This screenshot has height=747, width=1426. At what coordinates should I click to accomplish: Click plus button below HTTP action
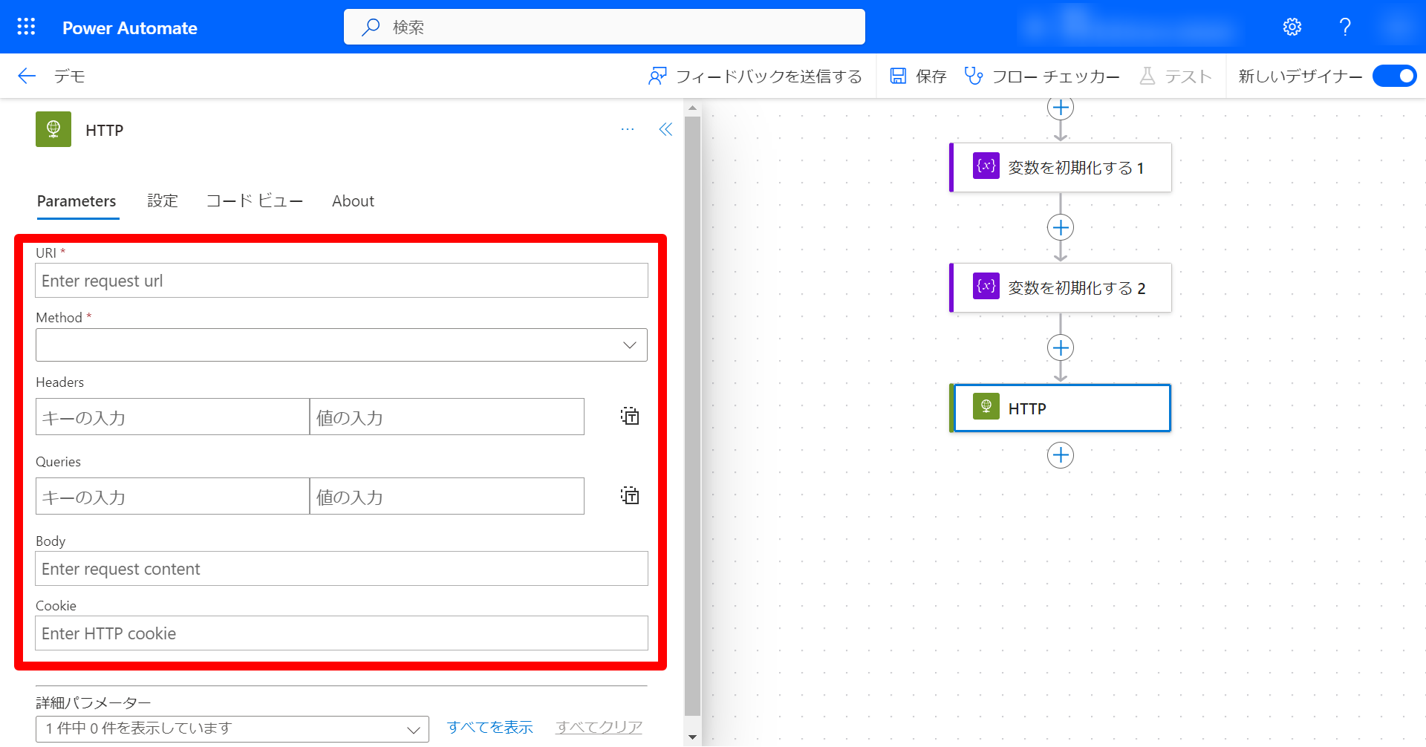coord(1060,454)
